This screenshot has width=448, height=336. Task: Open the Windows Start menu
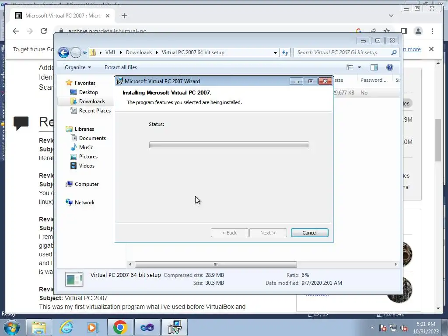pos(12,327)
